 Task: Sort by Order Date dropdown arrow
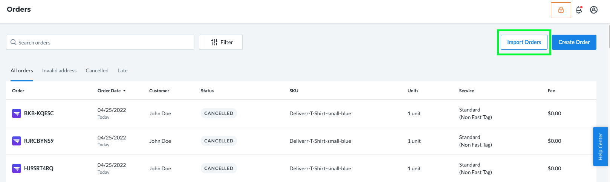[x=124, y=91]
